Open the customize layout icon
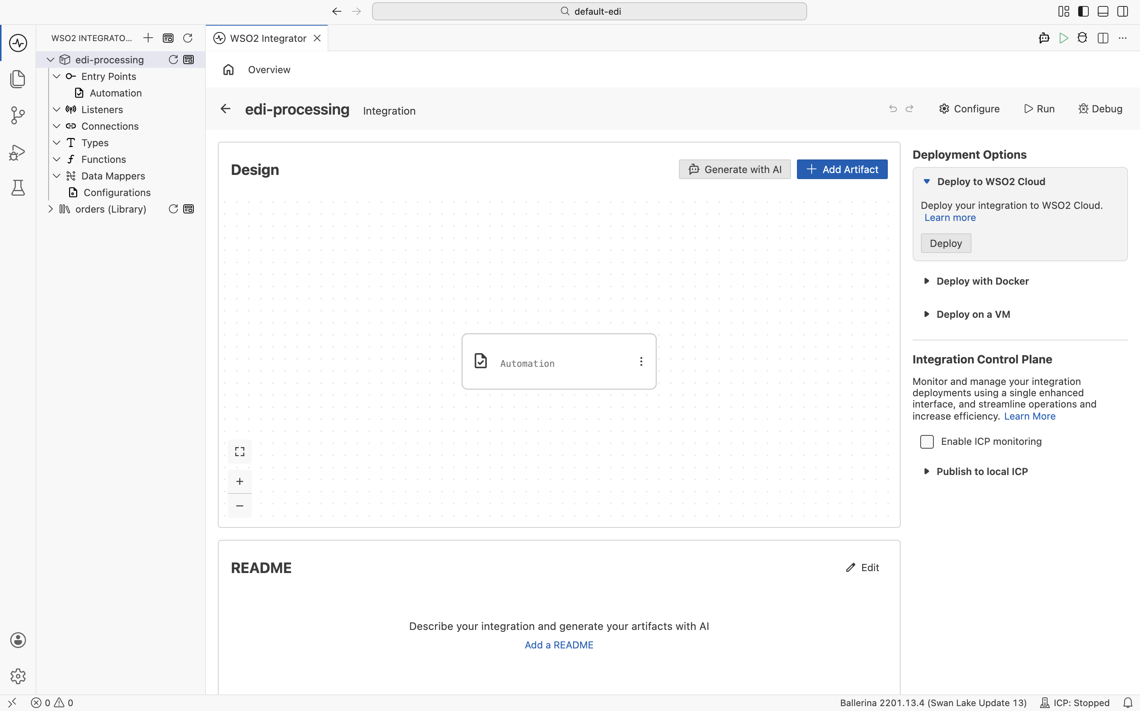Screen dimensions: 1140x711 point(1064,11)
